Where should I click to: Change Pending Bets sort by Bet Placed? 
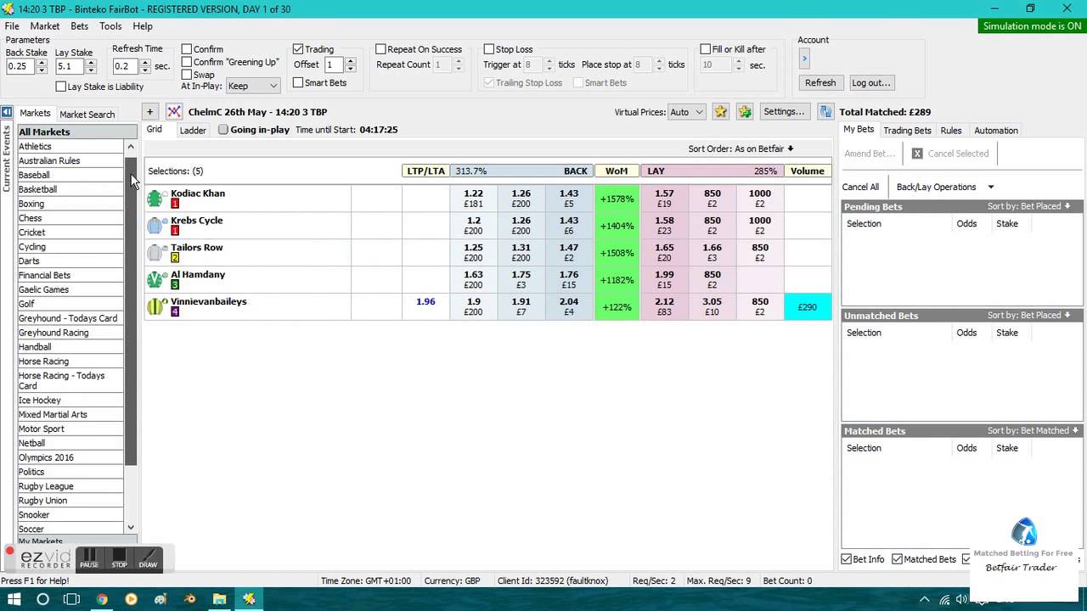click(1029, 206)
